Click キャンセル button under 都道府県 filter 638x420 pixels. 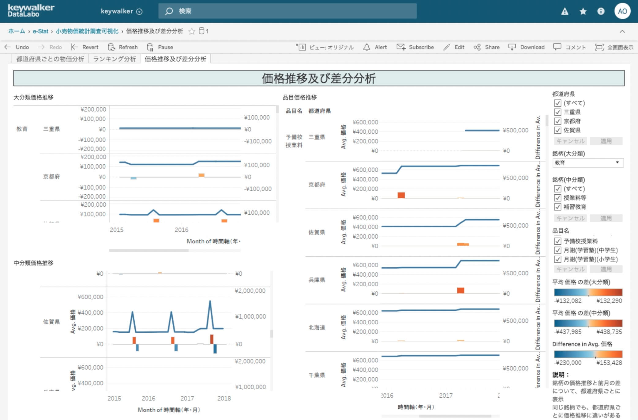[570, 141]
